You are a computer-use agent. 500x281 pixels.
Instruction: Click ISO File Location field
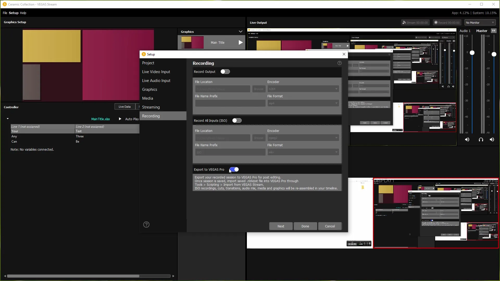(223, 138)
